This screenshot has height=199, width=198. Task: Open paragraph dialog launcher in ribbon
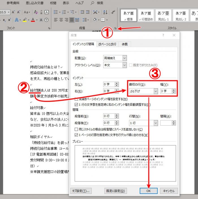(x=115, y=28)
